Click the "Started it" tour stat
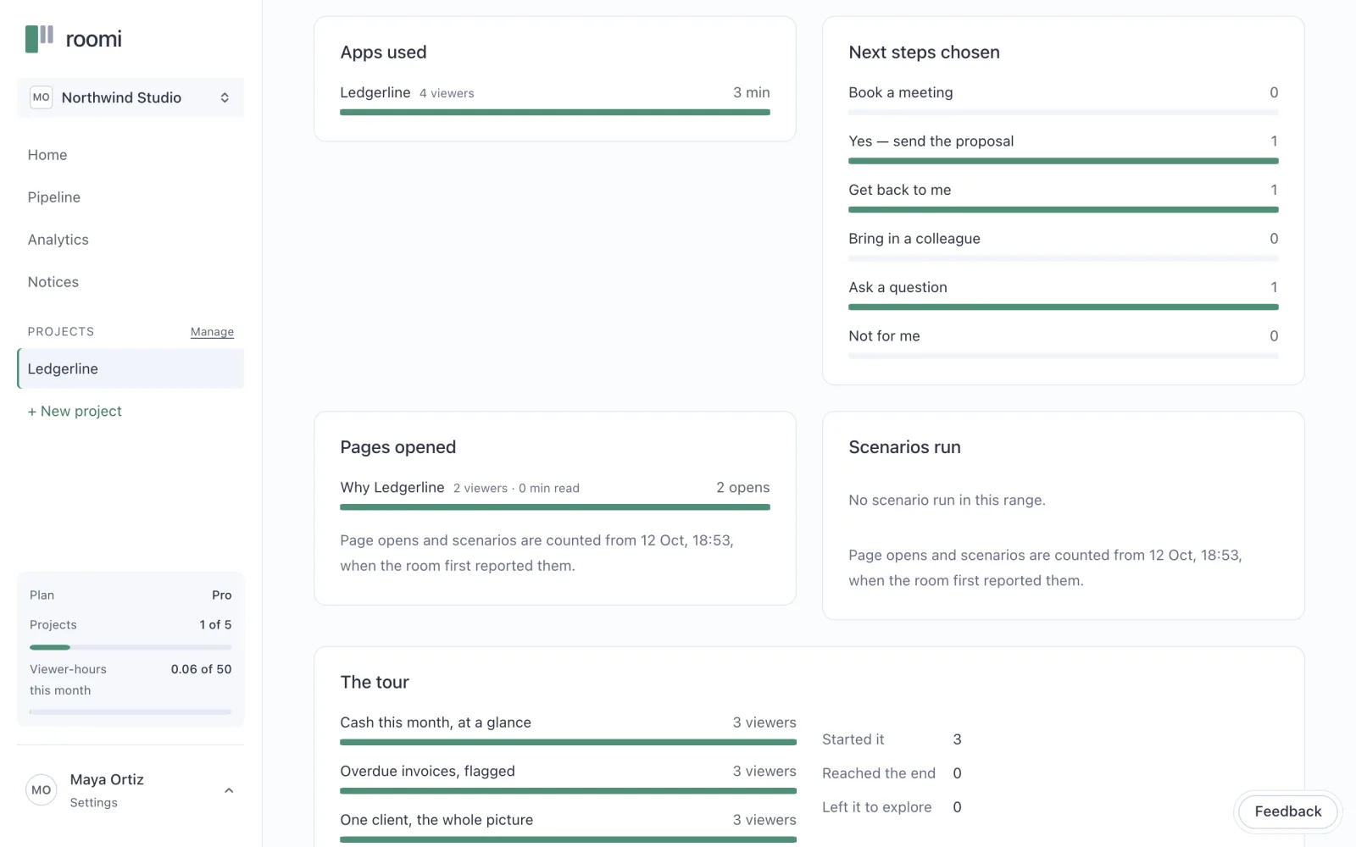This screenshot has width=1356, height=847. pyautogui.click(x=892, y=739)
